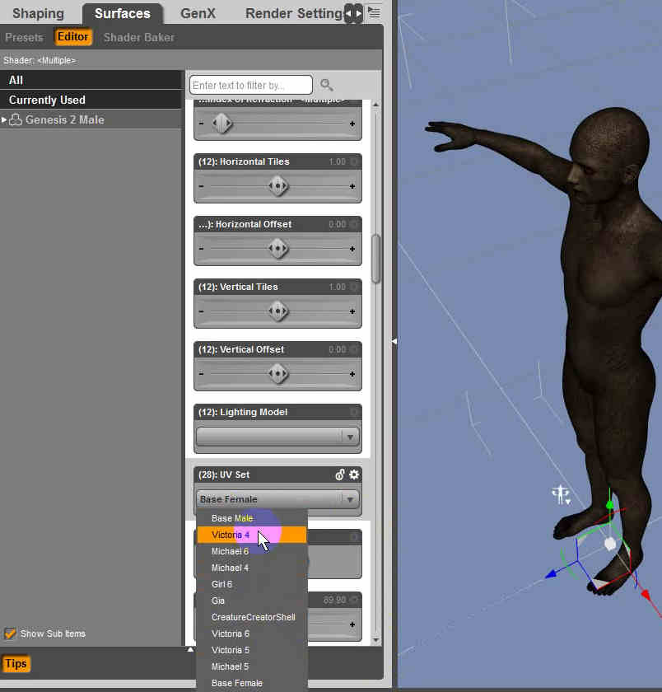
Task: Open the Presets sub-tab
Action: [x=24, y=38]
